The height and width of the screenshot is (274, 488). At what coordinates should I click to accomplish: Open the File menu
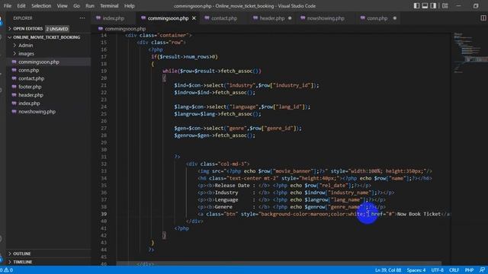[8, 6]
